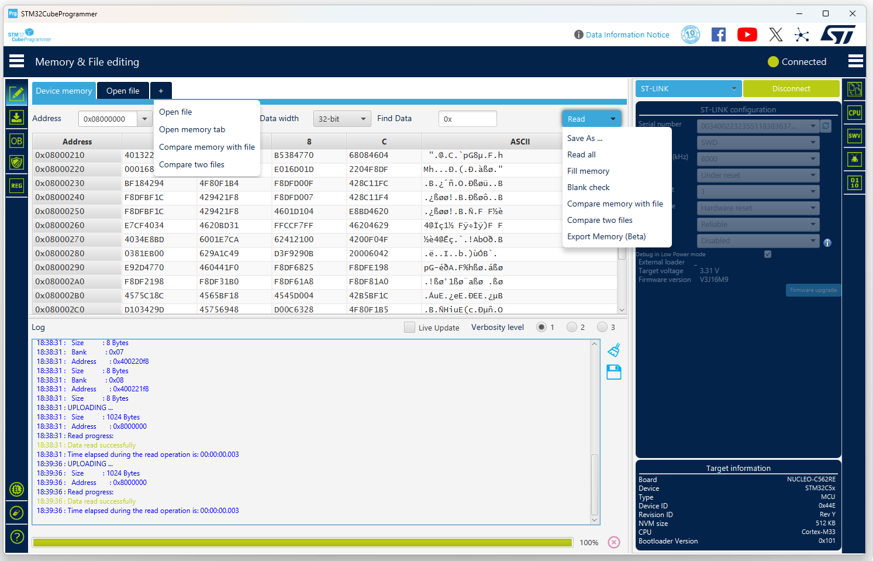Open the EL external loader icon
The width and height of the screenshot is (873, 561).
[16, 489]
